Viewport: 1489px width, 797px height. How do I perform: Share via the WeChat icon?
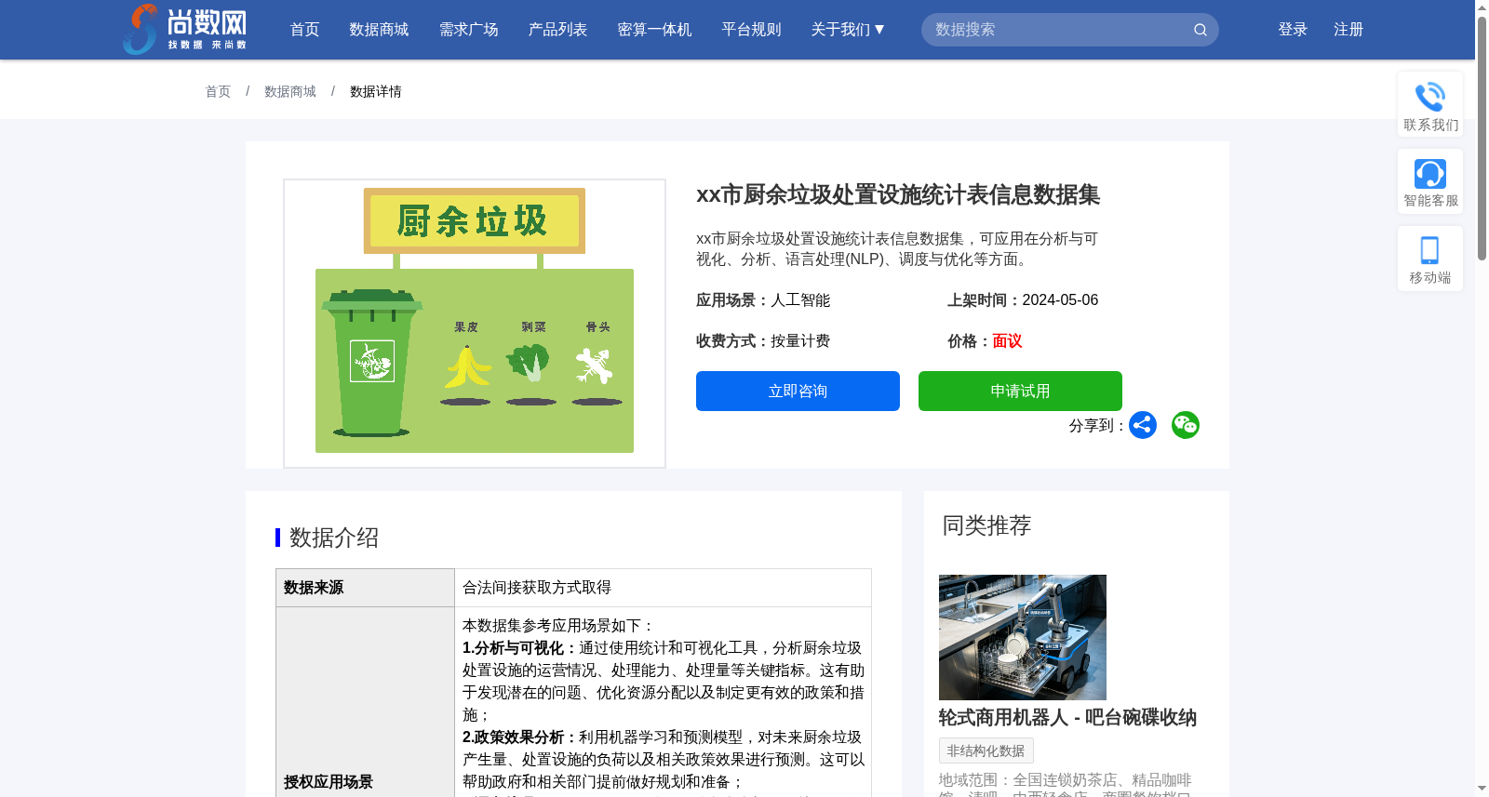(x=1185, y=425)
